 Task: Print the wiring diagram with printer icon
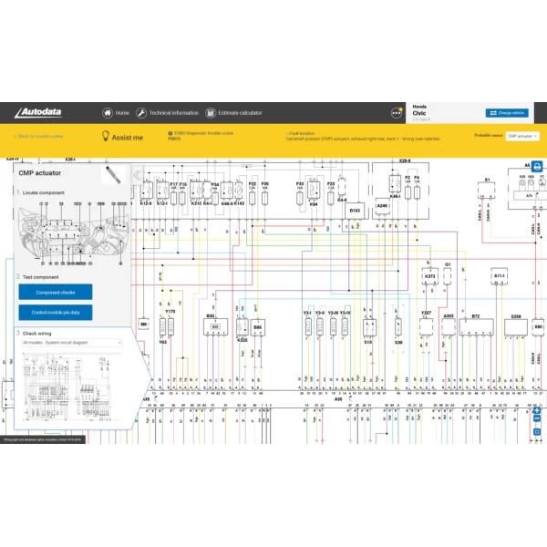click(x=537, y=167)
